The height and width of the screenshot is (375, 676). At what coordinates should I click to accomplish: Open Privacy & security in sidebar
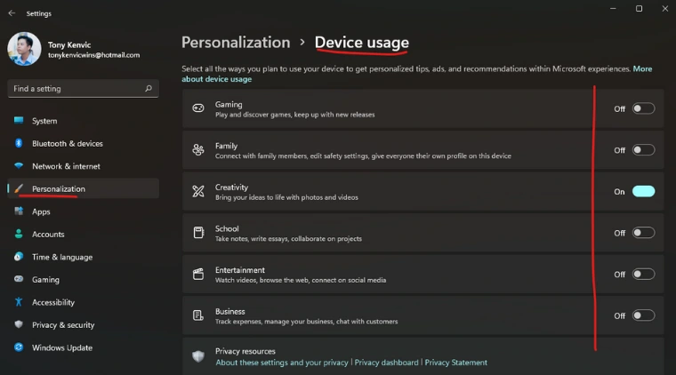point(63,325)
